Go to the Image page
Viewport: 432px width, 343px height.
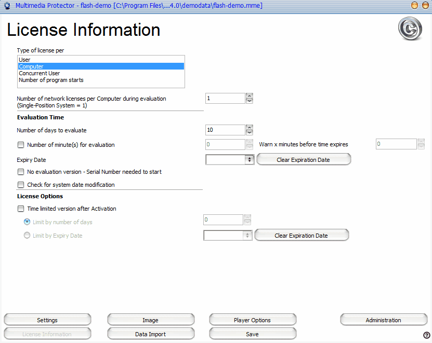[150, 320]
